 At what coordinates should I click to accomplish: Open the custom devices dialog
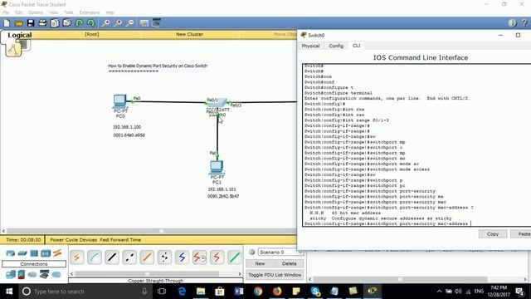click(156, 23)
